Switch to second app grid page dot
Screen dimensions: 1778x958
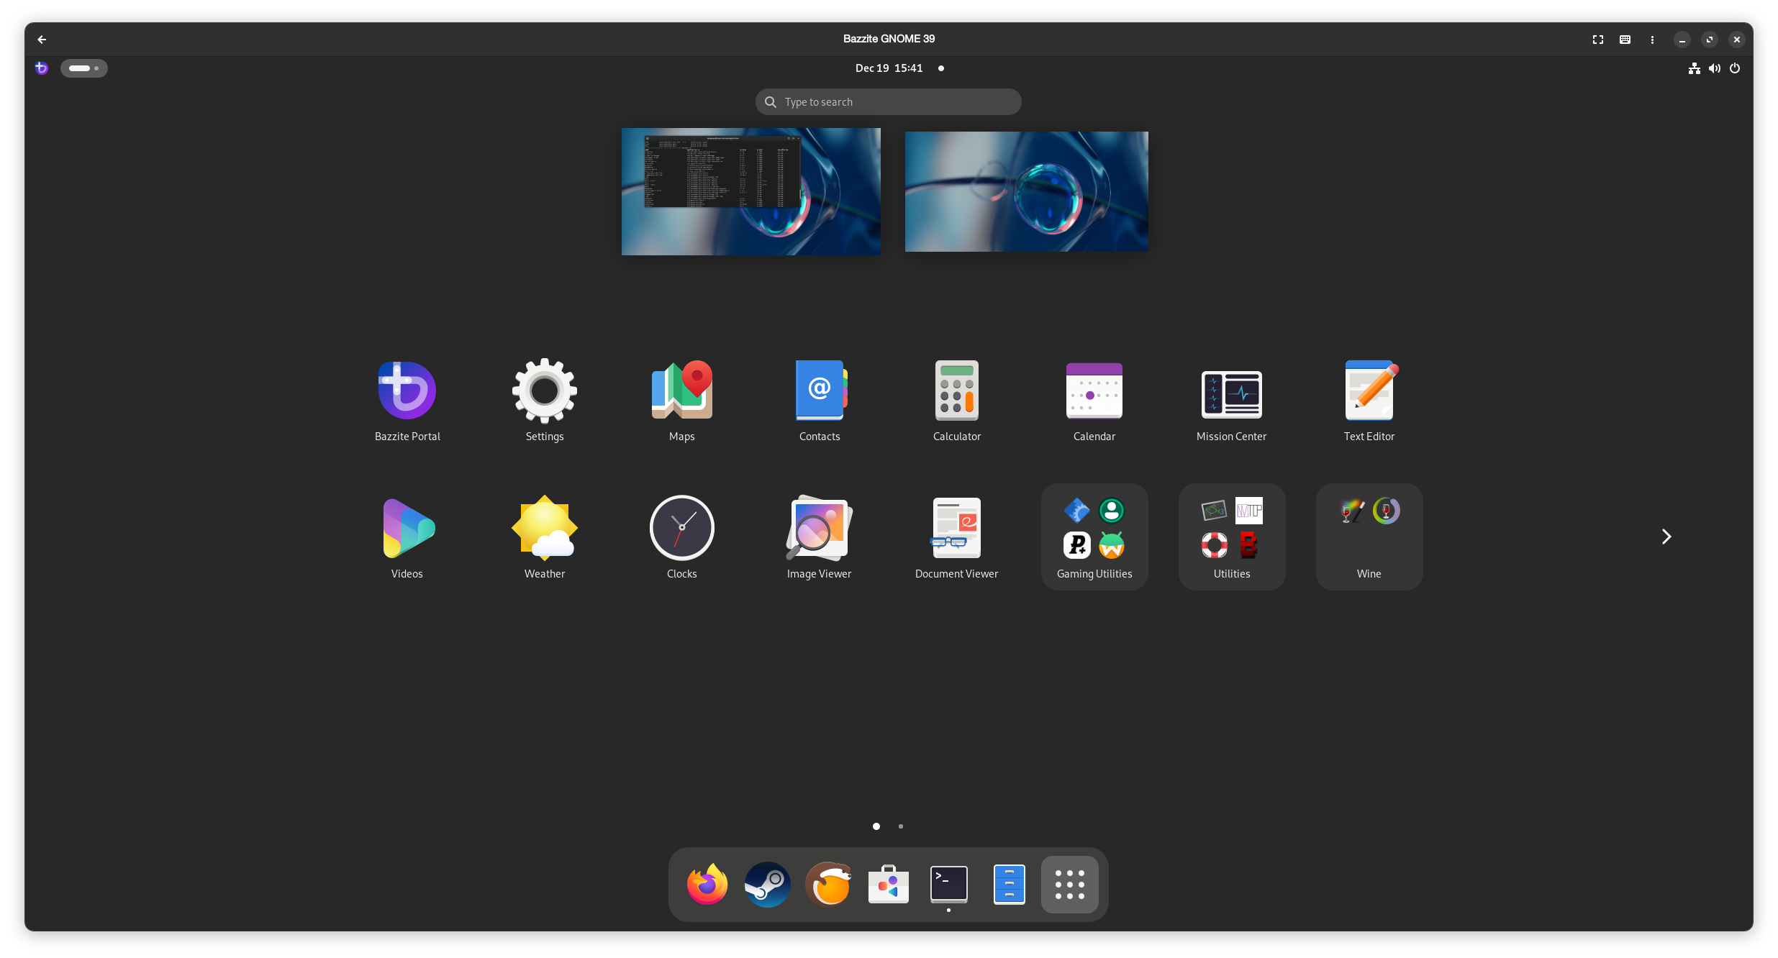[901, 826]
